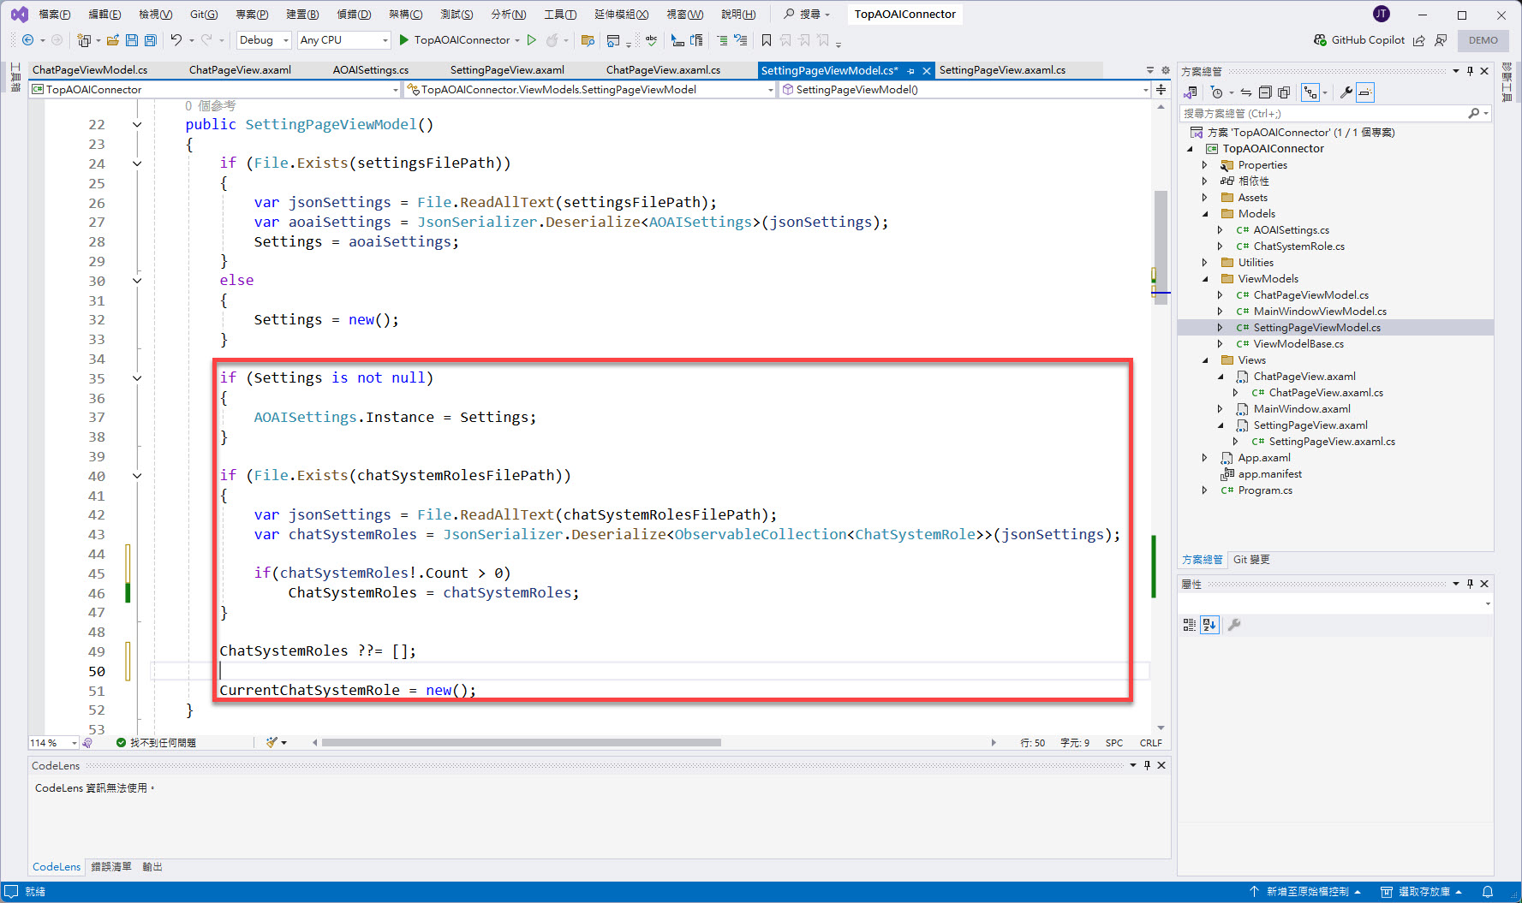Toggle Categorized view in Properties panel

tap(1190, 625)
